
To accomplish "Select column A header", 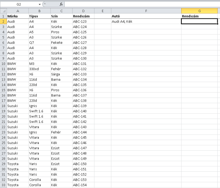I will (x=18, y=11).
